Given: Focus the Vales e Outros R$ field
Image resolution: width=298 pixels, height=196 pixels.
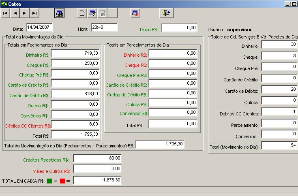Looking at the screenshot, I should 97,169.
